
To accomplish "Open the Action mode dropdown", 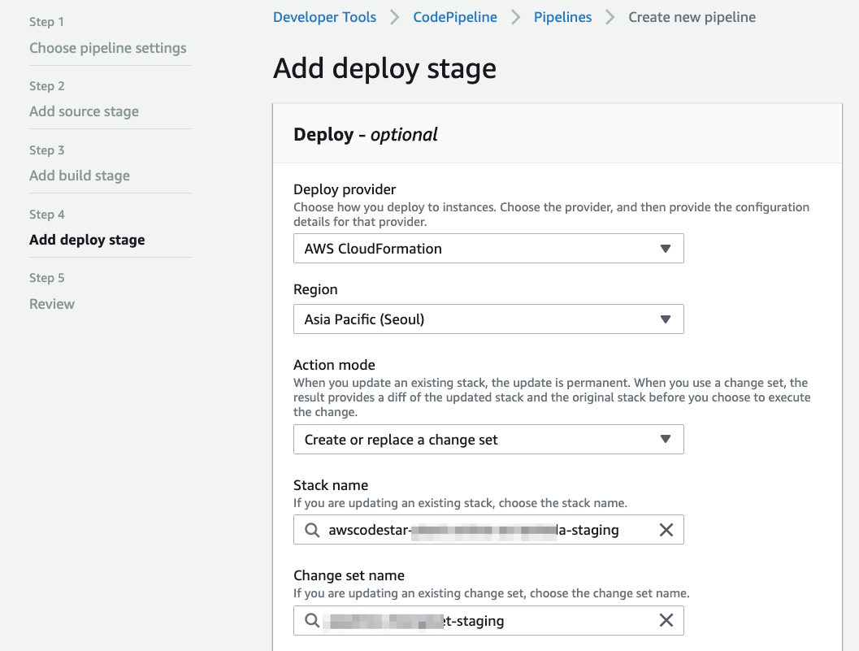I will (x=488, y=440).
